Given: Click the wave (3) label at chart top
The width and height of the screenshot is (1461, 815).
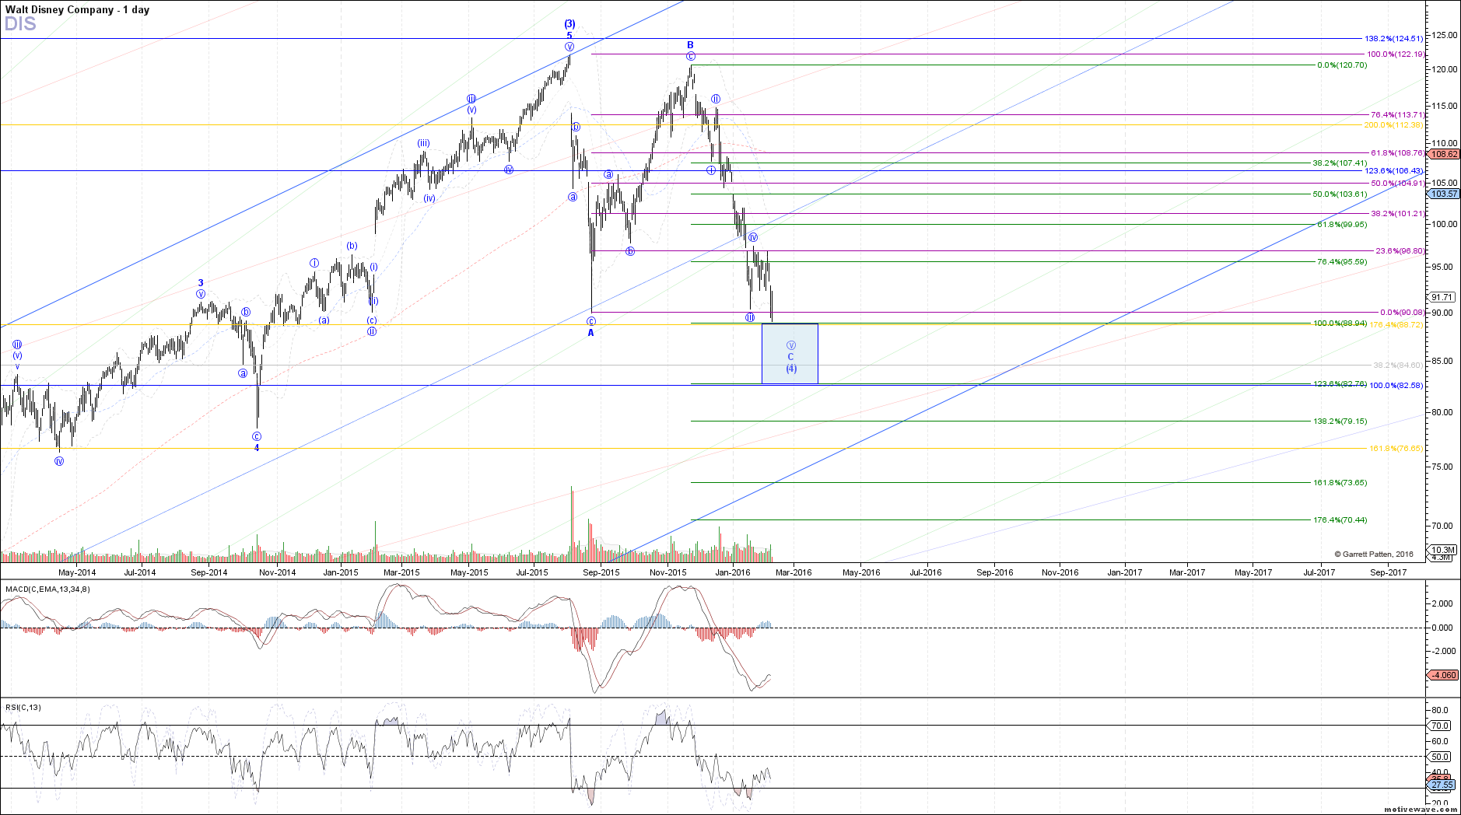Looking at the screenshot, I should coord(569,24).
